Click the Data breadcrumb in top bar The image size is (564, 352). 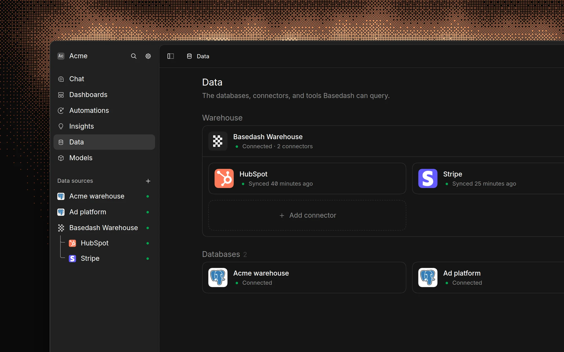[x=198, y=56]
